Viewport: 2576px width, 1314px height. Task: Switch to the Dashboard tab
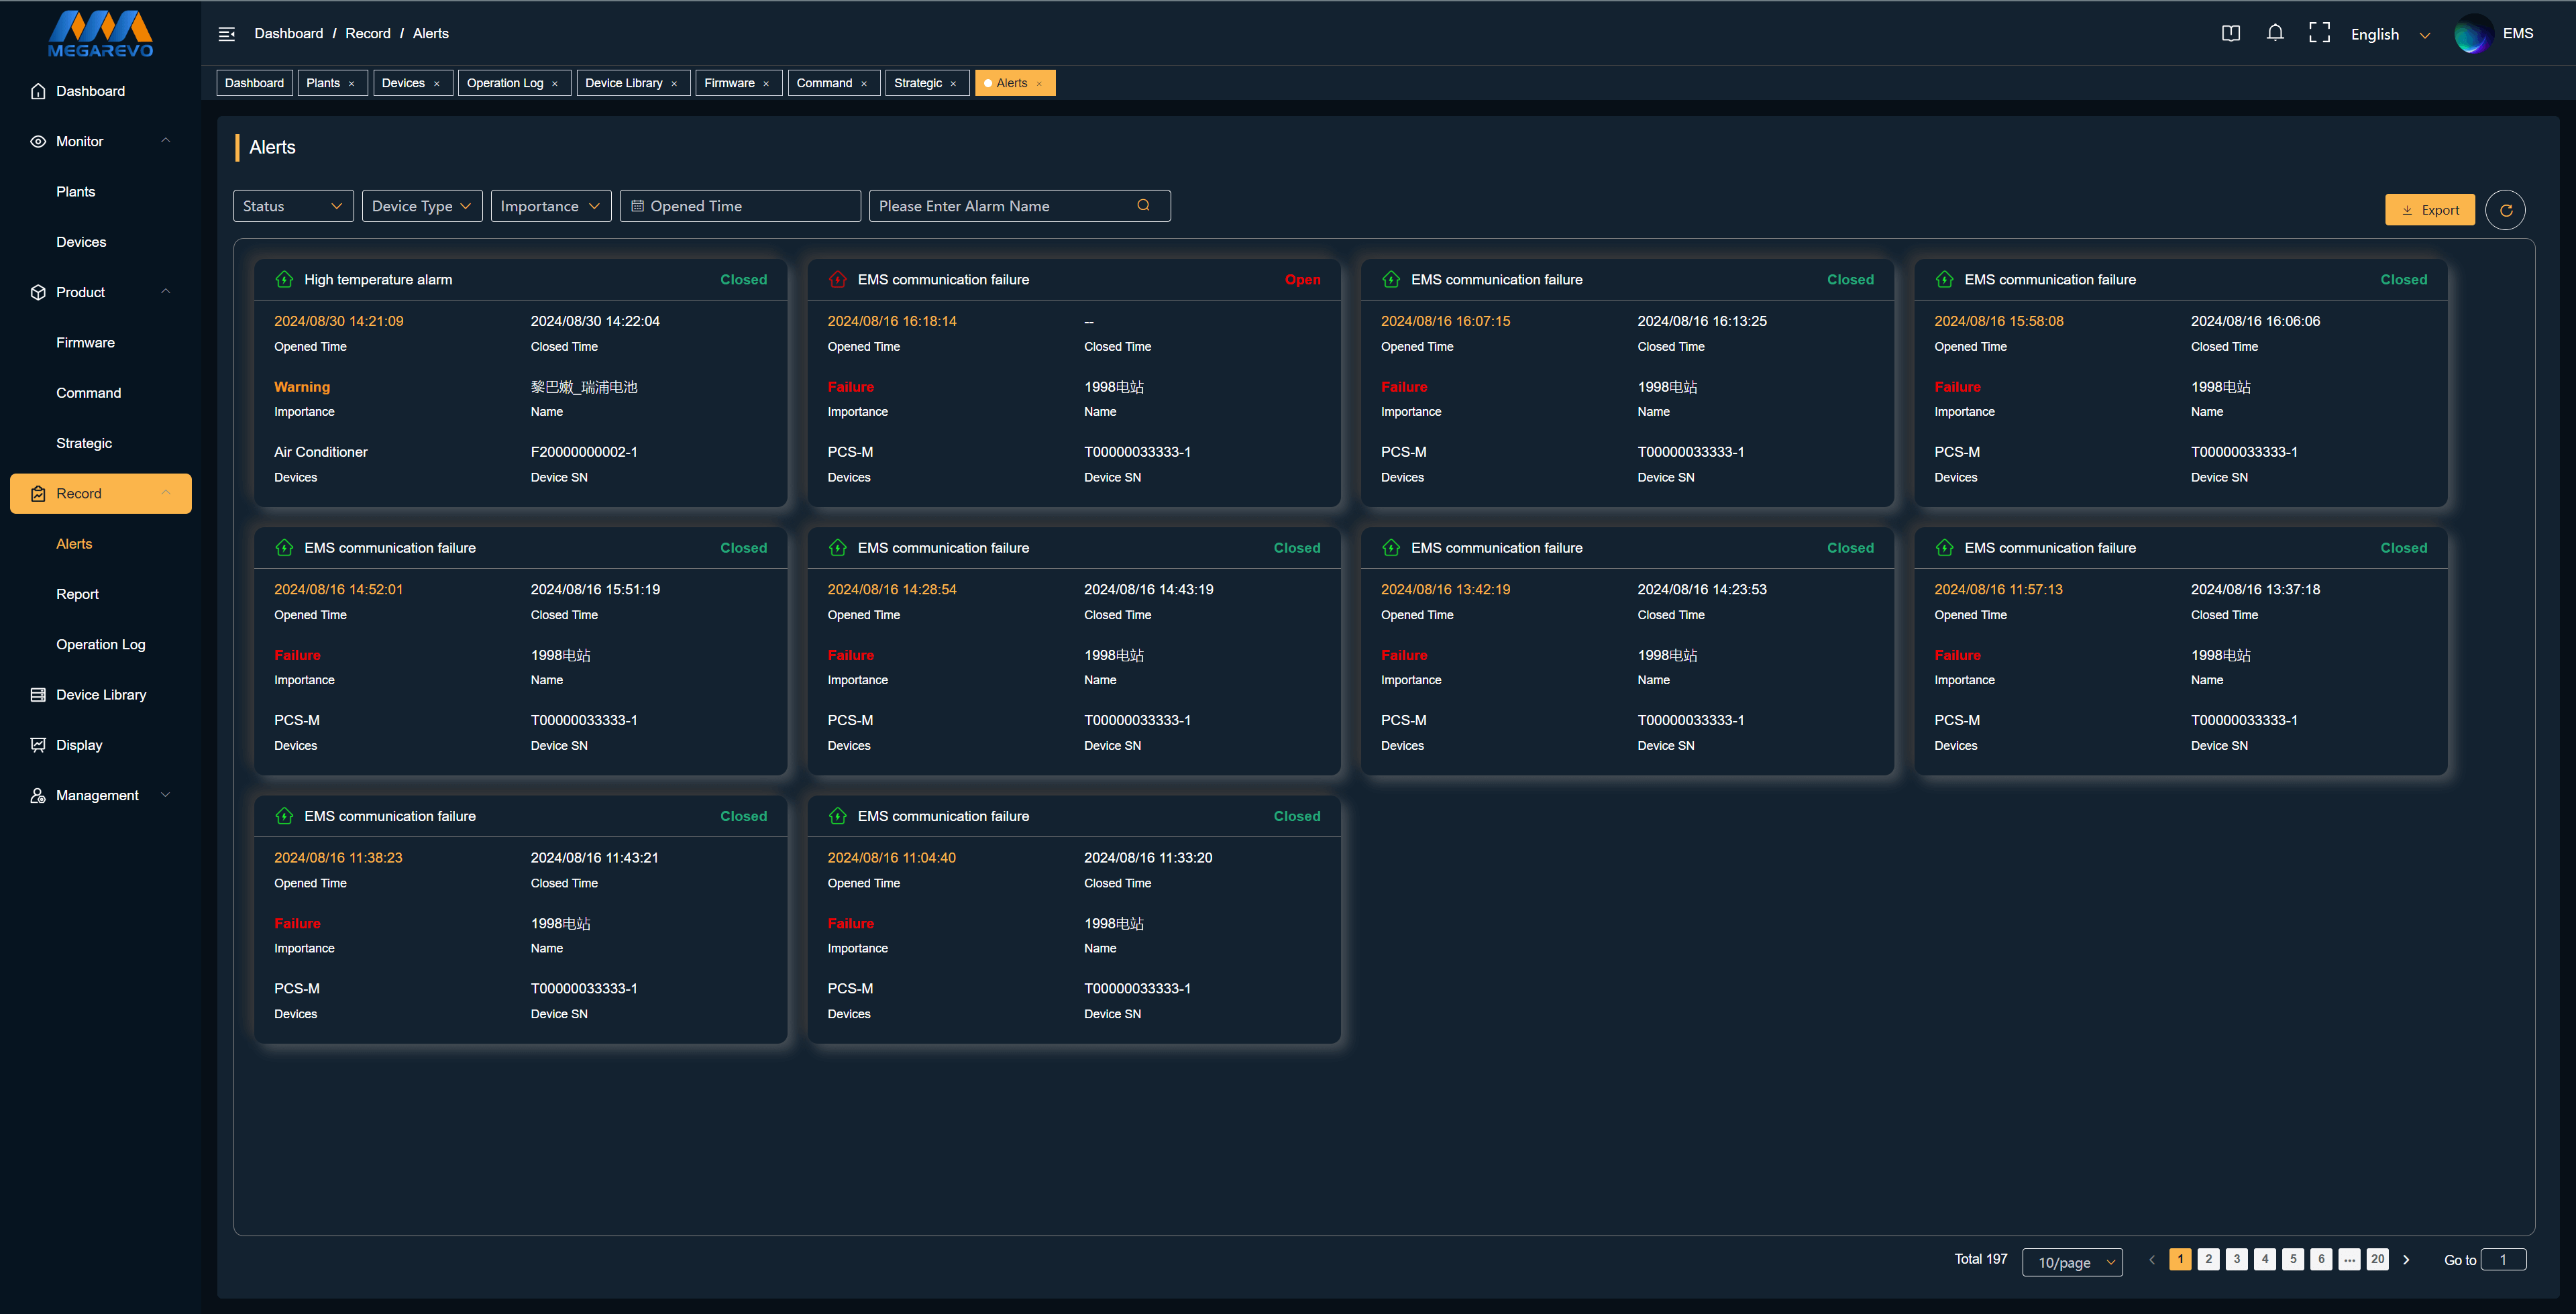(254, 83)
